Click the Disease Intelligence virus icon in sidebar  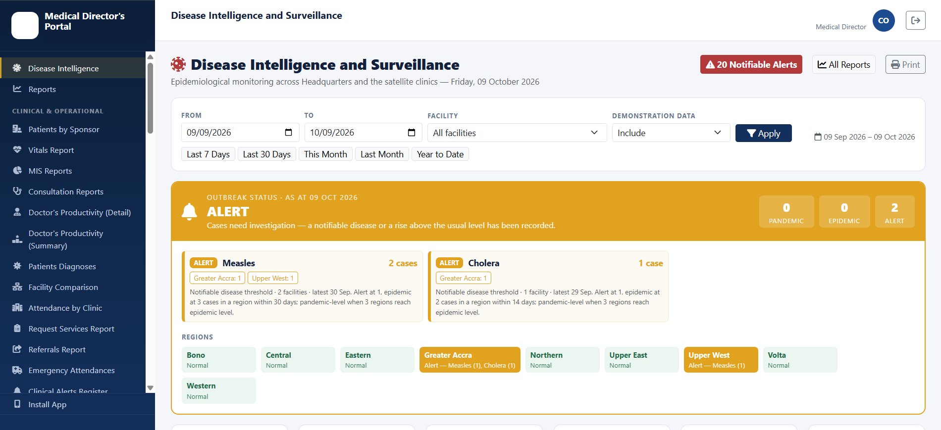17,68
